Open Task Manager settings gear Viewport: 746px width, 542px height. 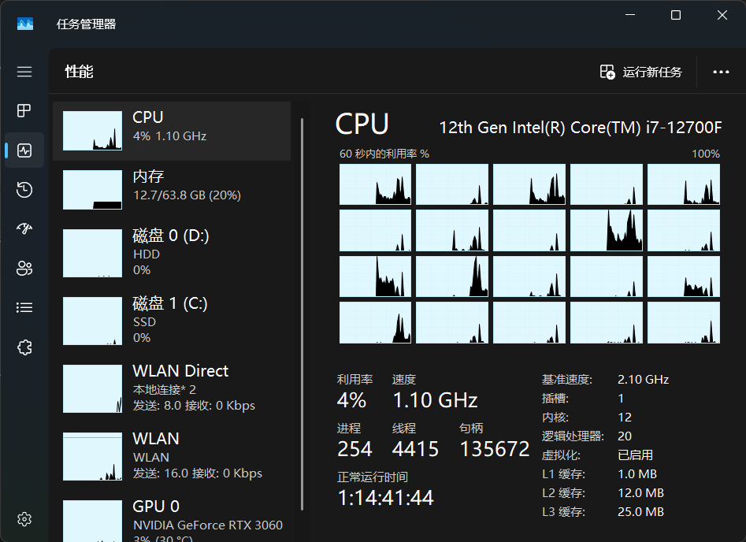(x=24, y=518)
